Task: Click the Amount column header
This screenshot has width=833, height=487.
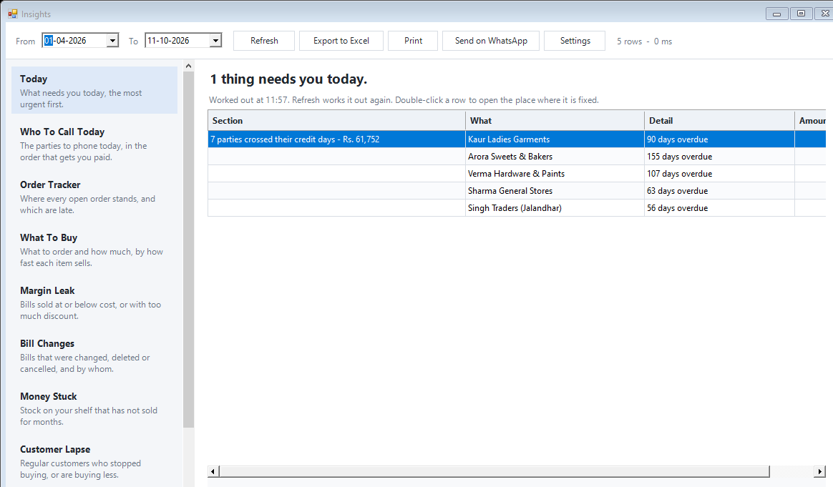Action: 811,121
